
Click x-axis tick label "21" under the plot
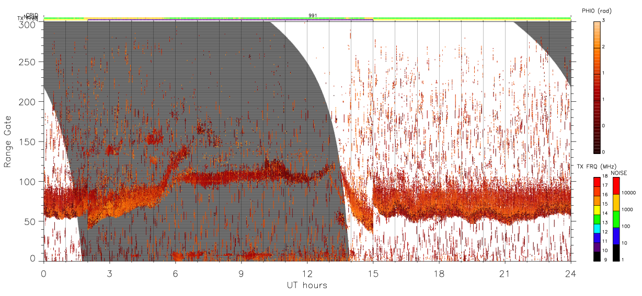coord(505,274)
